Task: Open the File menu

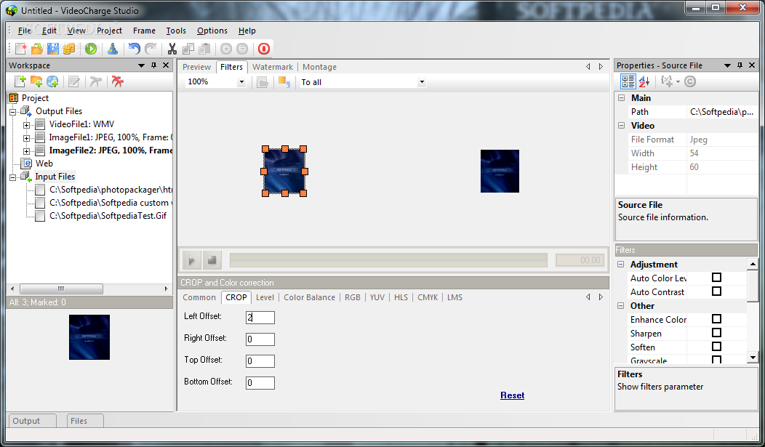Action: [25, 31]
